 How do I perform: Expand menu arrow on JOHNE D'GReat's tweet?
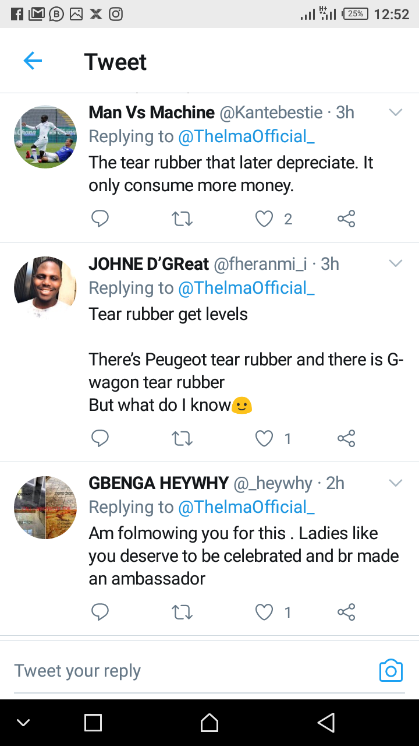[396, 264]
